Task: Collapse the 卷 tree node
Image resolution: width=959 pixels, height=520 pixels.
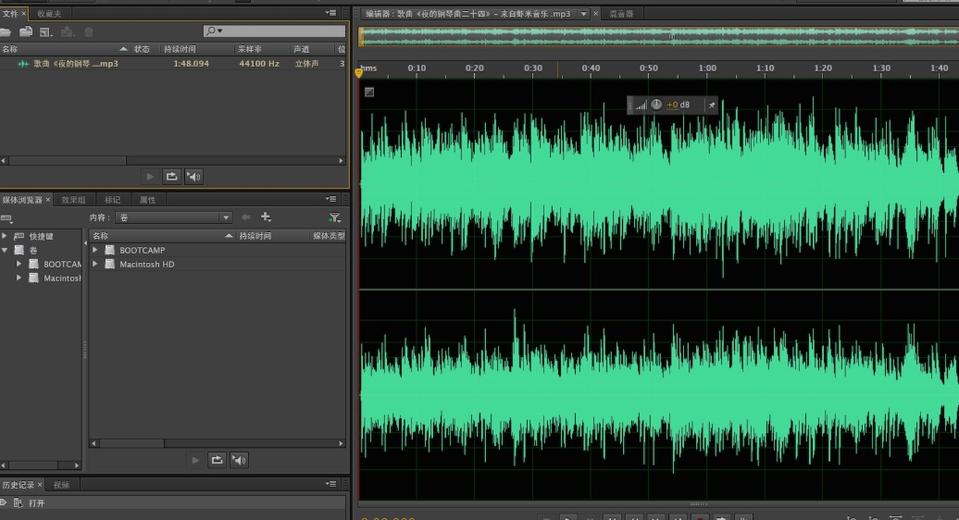Action: [5, 250]
